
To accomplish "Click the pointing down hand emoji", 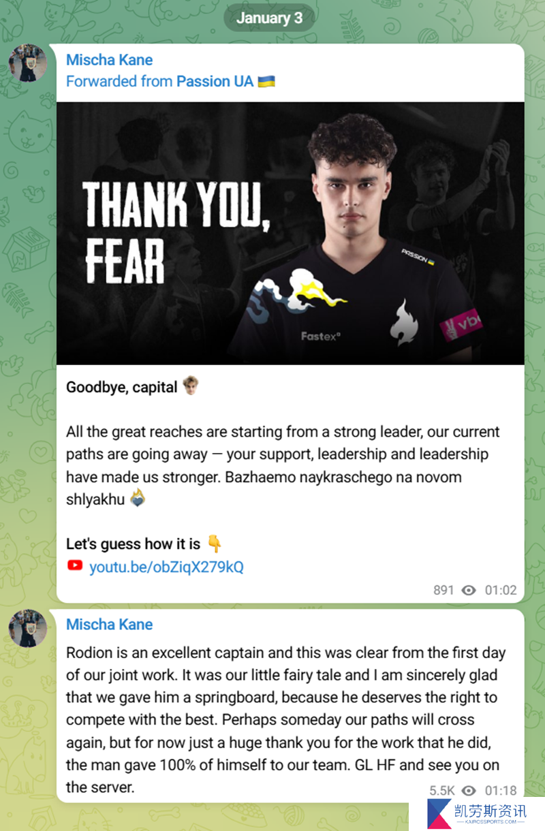I will [x=215, y=544].
